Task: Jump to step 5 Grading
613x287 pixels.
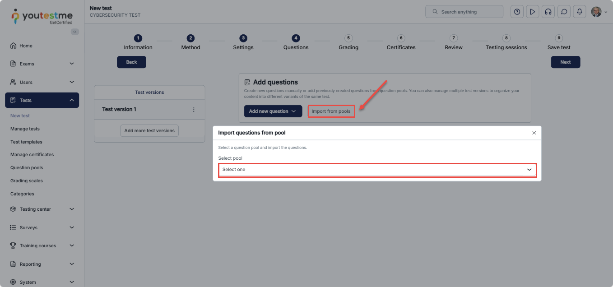Action: (x=348, y=42)
